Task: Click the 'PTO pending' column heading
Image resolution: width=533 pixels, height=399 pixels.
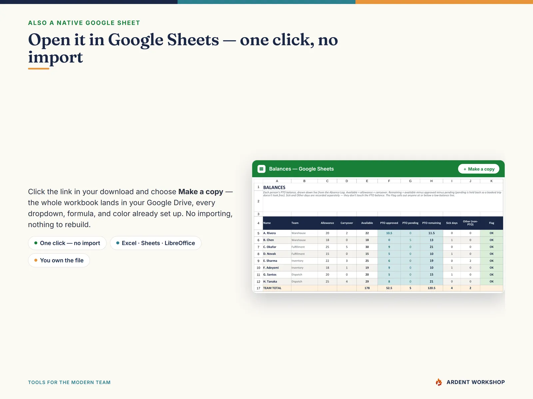Action: point(410,223)
